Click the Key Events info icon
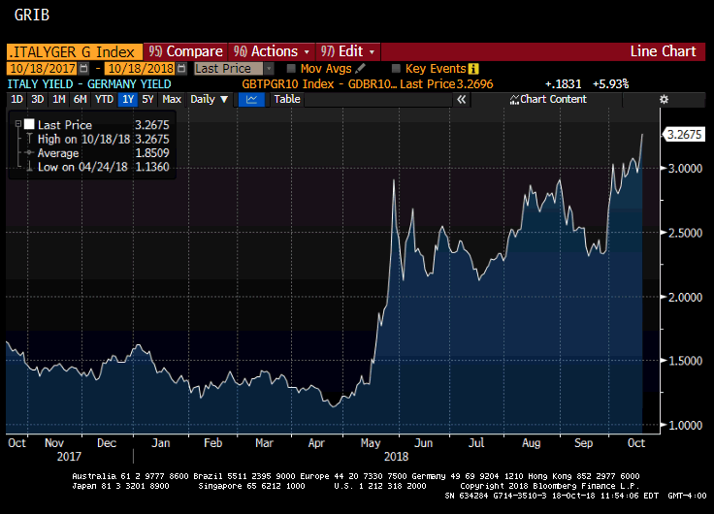Viewport: 714px width, 514px height. click(x=473, y=69)
